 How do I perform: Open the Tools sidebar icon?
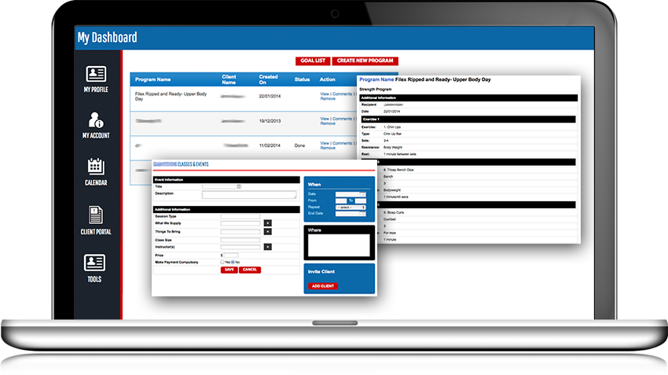coord(95,267)
